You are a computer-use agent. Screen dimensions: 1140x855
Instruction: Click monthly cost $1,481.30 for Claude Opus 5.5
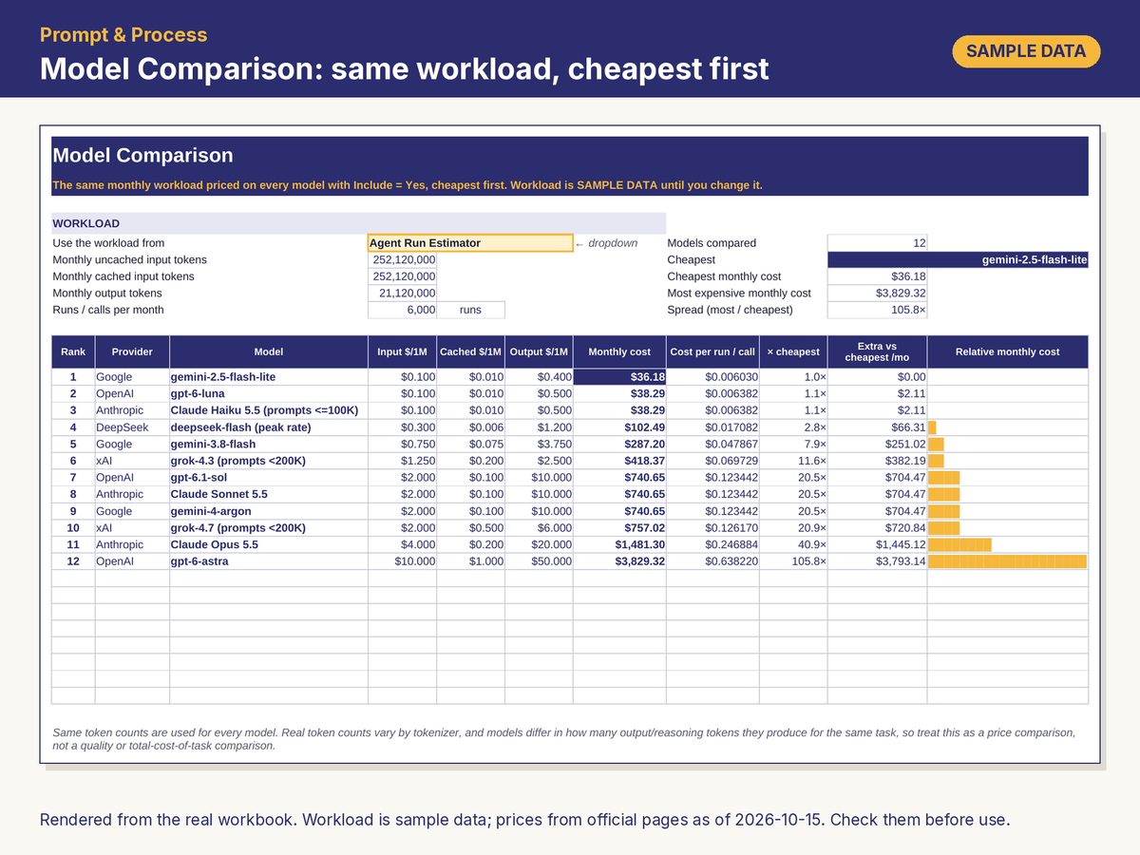click(620, 545)
